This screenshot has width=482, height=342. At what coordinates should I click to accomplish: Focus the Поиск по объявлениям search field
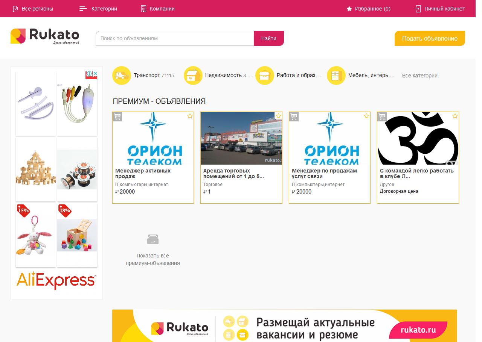175,38
